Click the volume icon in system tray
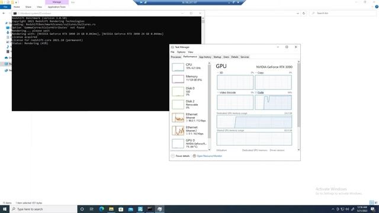379x213 pixels. pos(348,209)
